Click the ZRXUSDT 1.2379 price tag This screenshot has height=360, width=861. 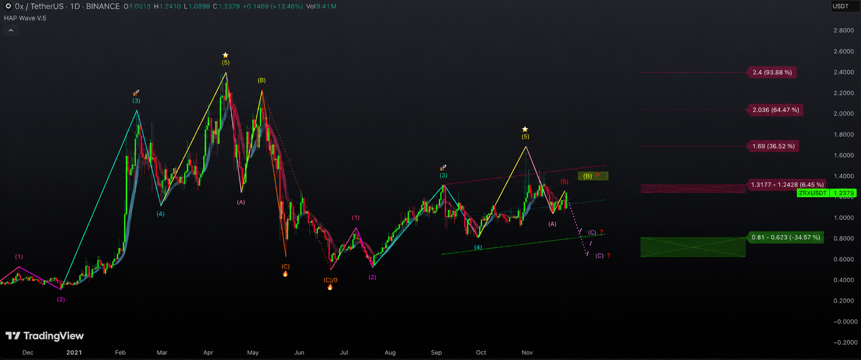826,193
